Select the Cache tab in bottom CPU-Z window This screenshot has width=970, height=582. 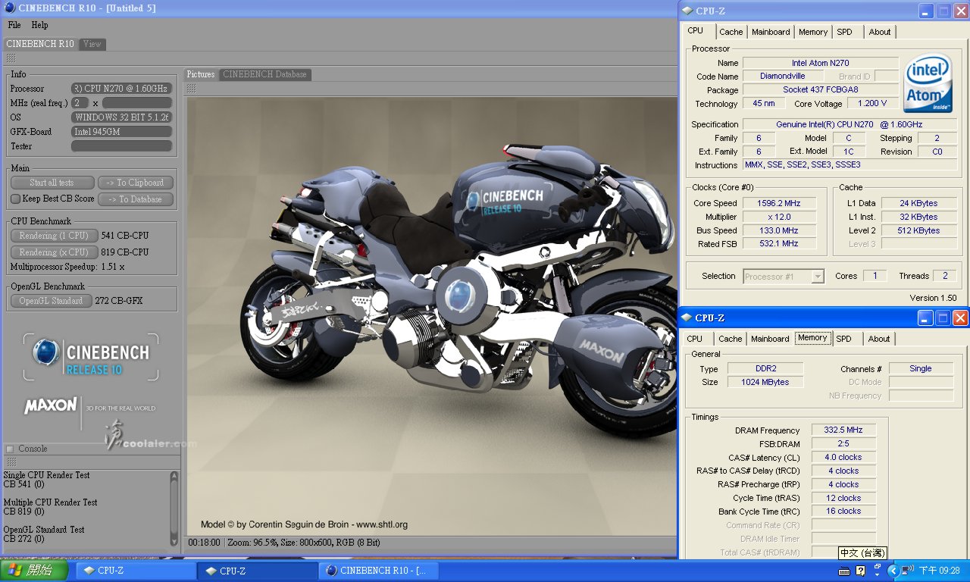(731, 339)
